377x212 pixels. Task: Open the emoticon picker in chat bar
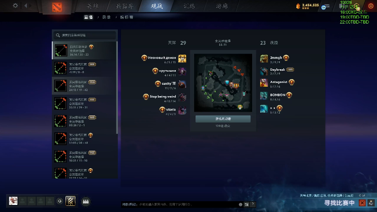click(240, 204)
